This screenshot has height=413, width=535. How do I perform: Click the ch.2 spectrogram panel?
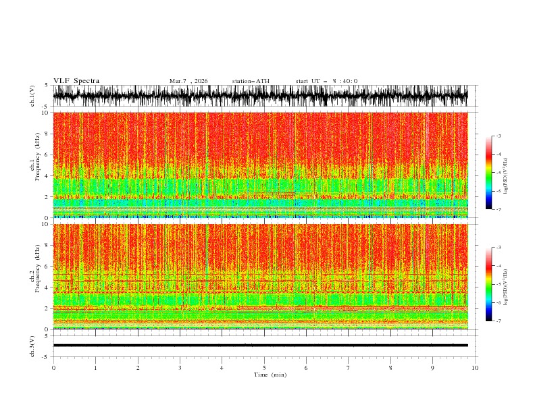click(260, 277)
